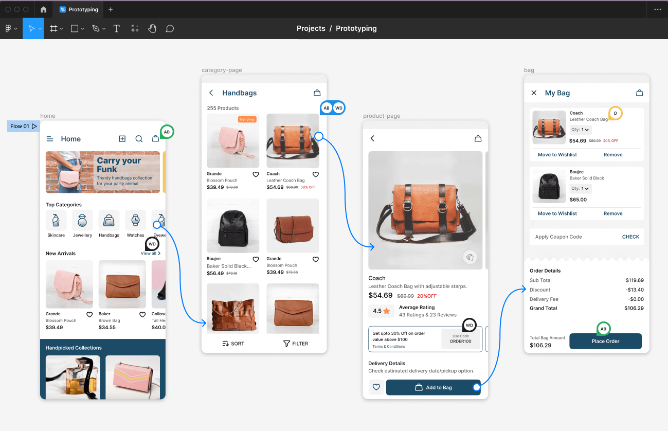The image size is (668, 431).
Task: Open the Figma main menu
Action: tap(9, 28)
